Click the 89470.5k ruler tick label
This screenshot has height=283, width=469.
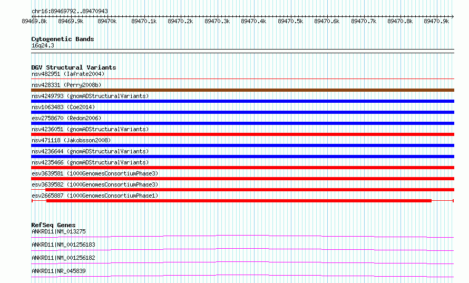pyautogui.click(x=290, y=22)
